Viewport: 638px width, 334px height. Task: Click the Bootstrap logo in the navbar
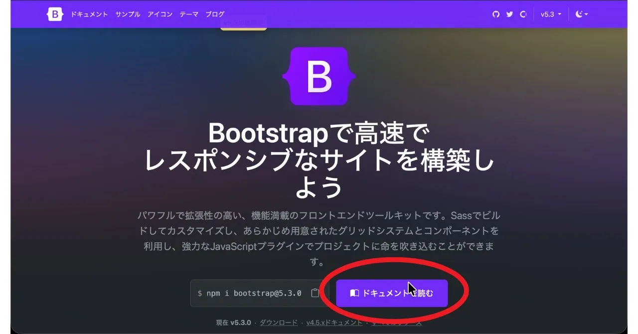tap(54, 14)
